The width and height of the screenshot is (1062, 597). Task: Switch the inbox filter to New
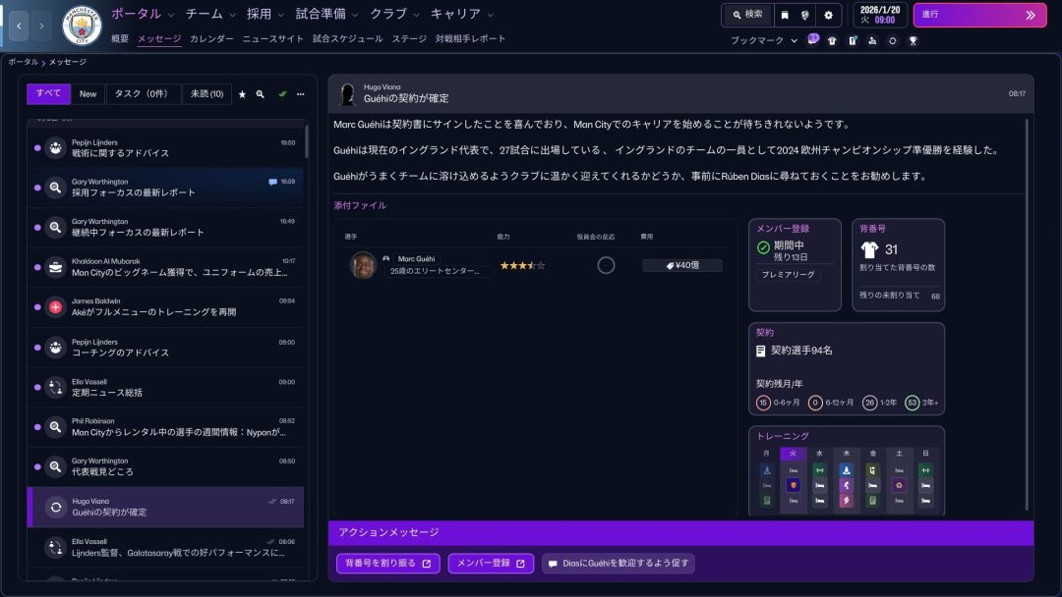coord(88,94)
